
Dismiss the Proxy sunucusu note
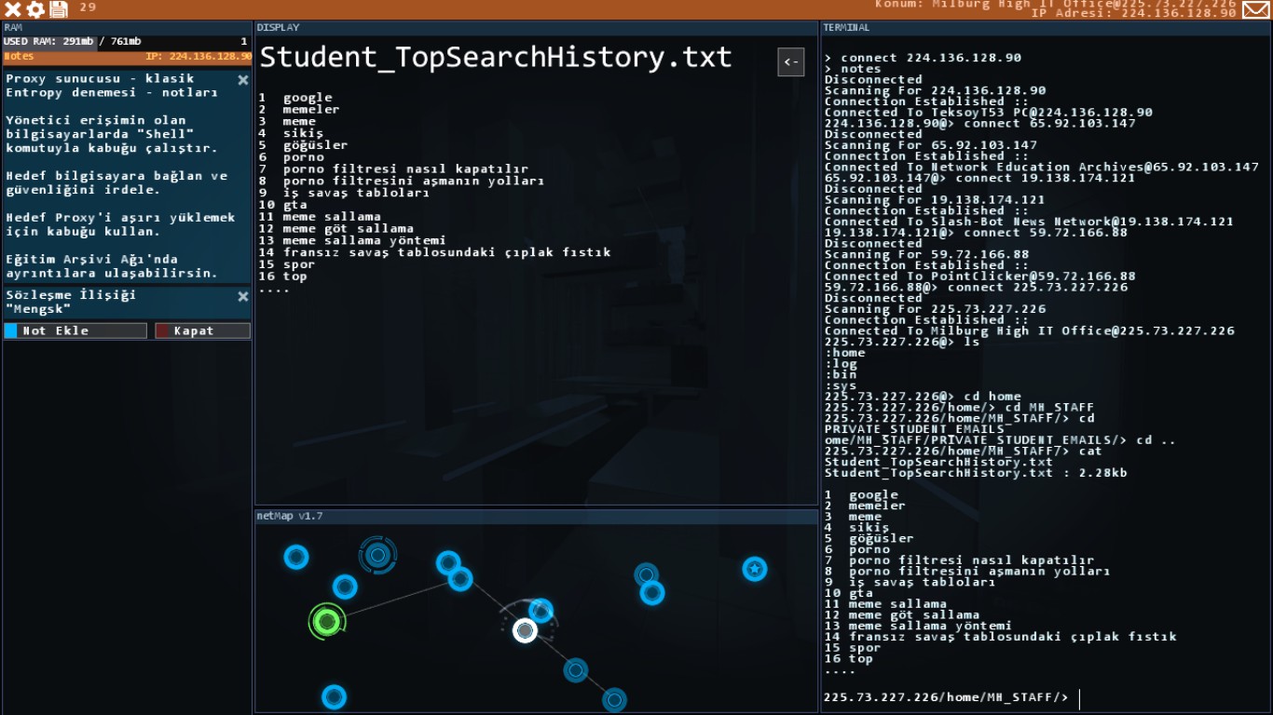coord(243,80)
